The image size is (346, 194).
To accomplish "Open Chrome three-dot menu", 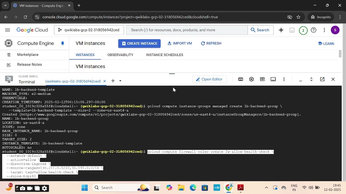I will click(x=340, y=17).
